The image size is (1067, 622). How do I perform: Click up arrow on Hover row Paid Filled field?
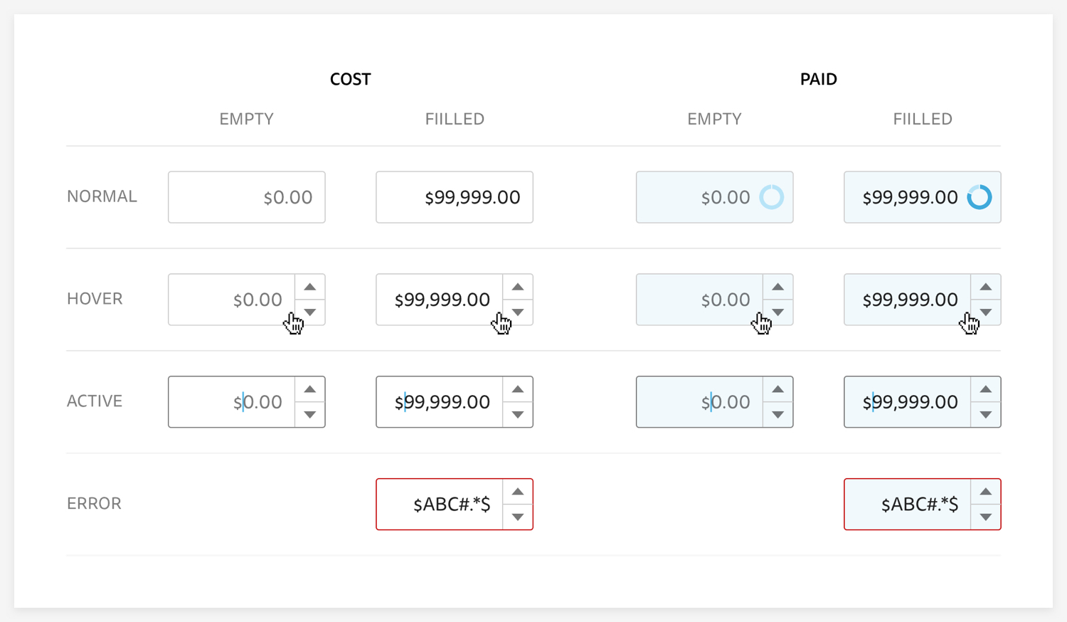coord(986,287)
